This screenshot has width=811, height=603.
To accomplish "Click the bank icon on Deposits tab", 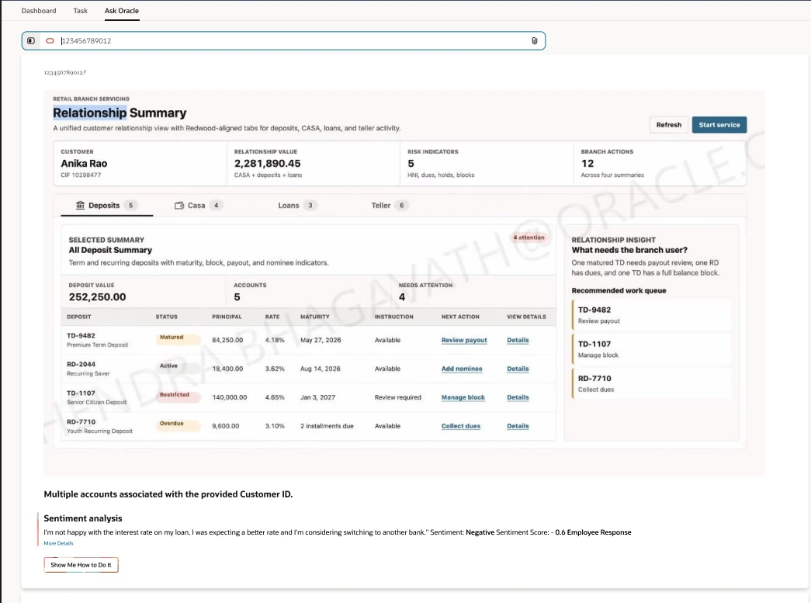I will [x=80, y=206].
